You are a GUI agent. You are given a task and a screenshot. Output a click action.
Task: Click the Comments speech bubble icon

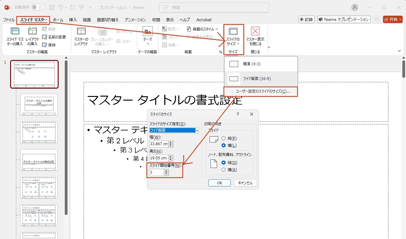tap(377, 19)
